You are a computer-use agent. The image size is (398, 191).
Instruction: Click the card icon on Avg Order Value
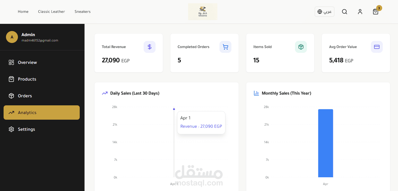(377, 47)
